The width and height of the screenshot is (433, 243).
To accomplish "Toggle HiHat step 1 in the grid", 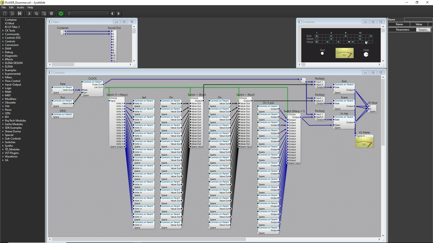I will (317, 42).
